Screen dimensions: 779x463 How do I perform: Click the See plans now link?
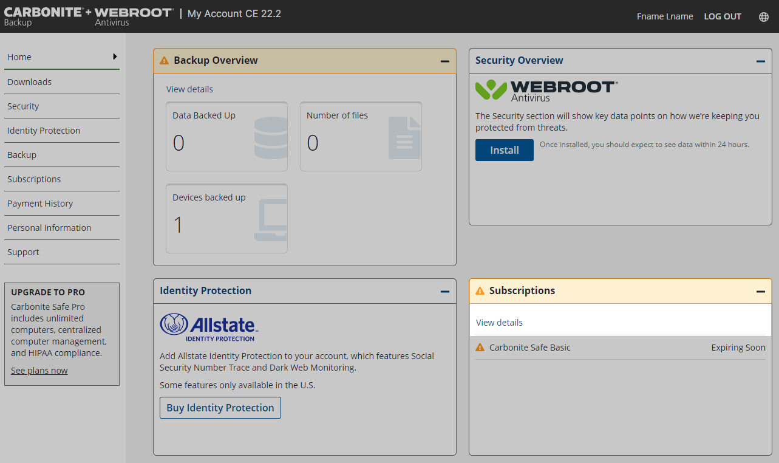click(39, 371)
